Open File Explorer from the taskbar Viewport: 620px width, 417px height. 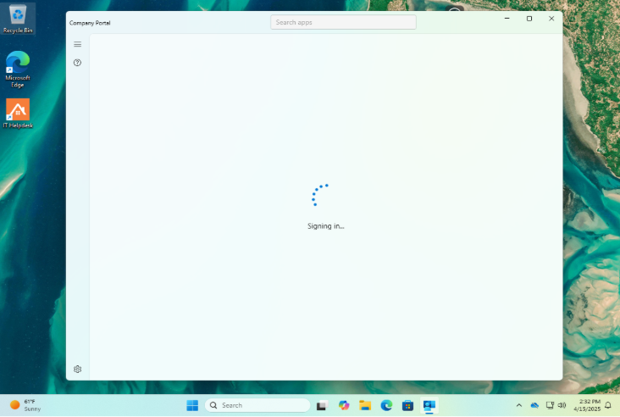(365, 405)
